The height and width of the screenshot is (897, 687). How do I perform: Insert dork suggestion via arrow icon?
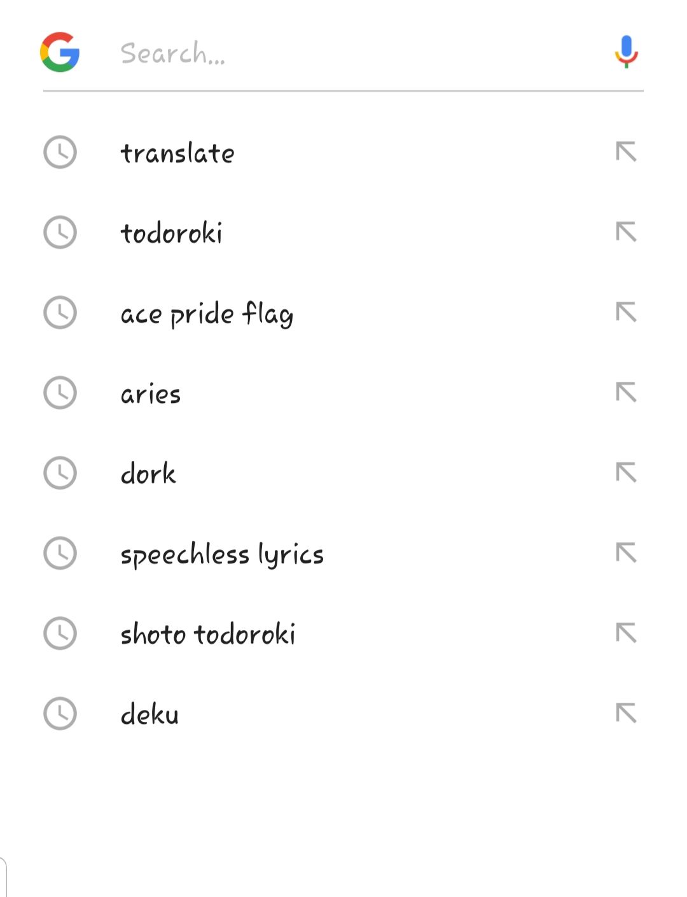pyautogui.click(x=627, y=473)
